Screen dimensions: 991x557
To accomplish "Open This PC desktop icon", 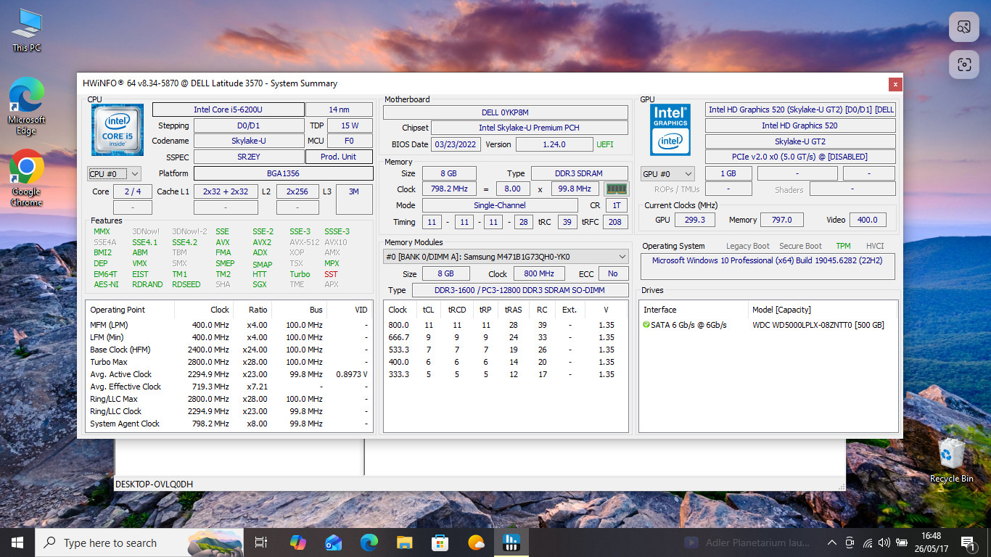I will 27,31.
